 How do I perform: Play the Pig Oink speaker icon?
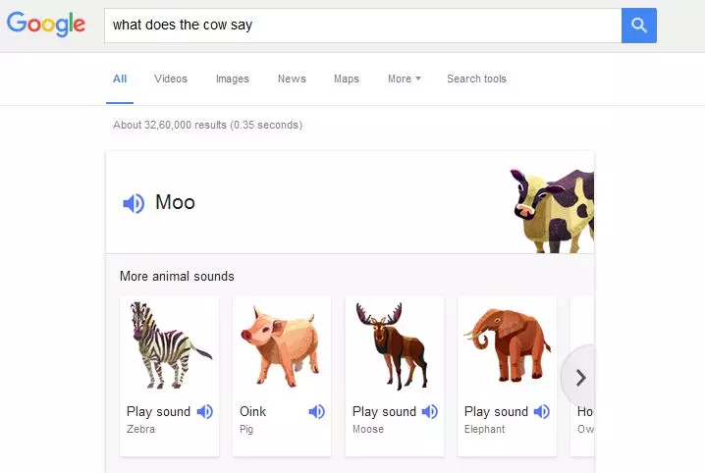pos(317,412)
